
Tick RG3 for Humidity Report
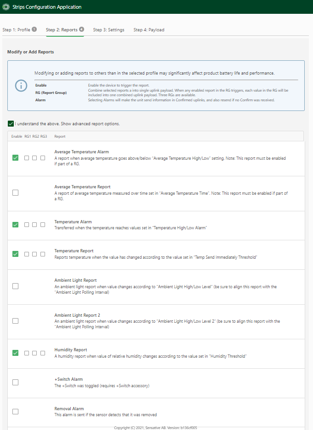(43, 353)
